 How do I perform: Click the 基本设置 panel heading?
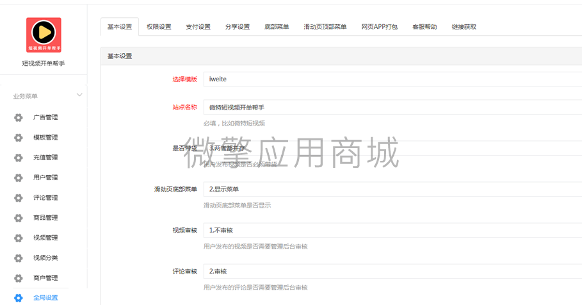point(120,56)
